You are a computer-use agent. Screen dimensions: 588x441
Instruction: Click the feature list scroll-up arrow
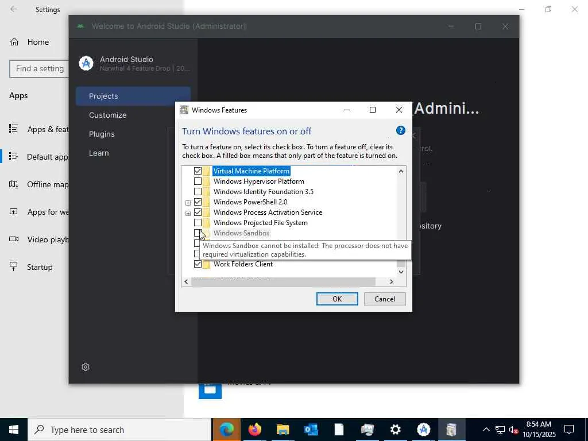tap(401, 171)
